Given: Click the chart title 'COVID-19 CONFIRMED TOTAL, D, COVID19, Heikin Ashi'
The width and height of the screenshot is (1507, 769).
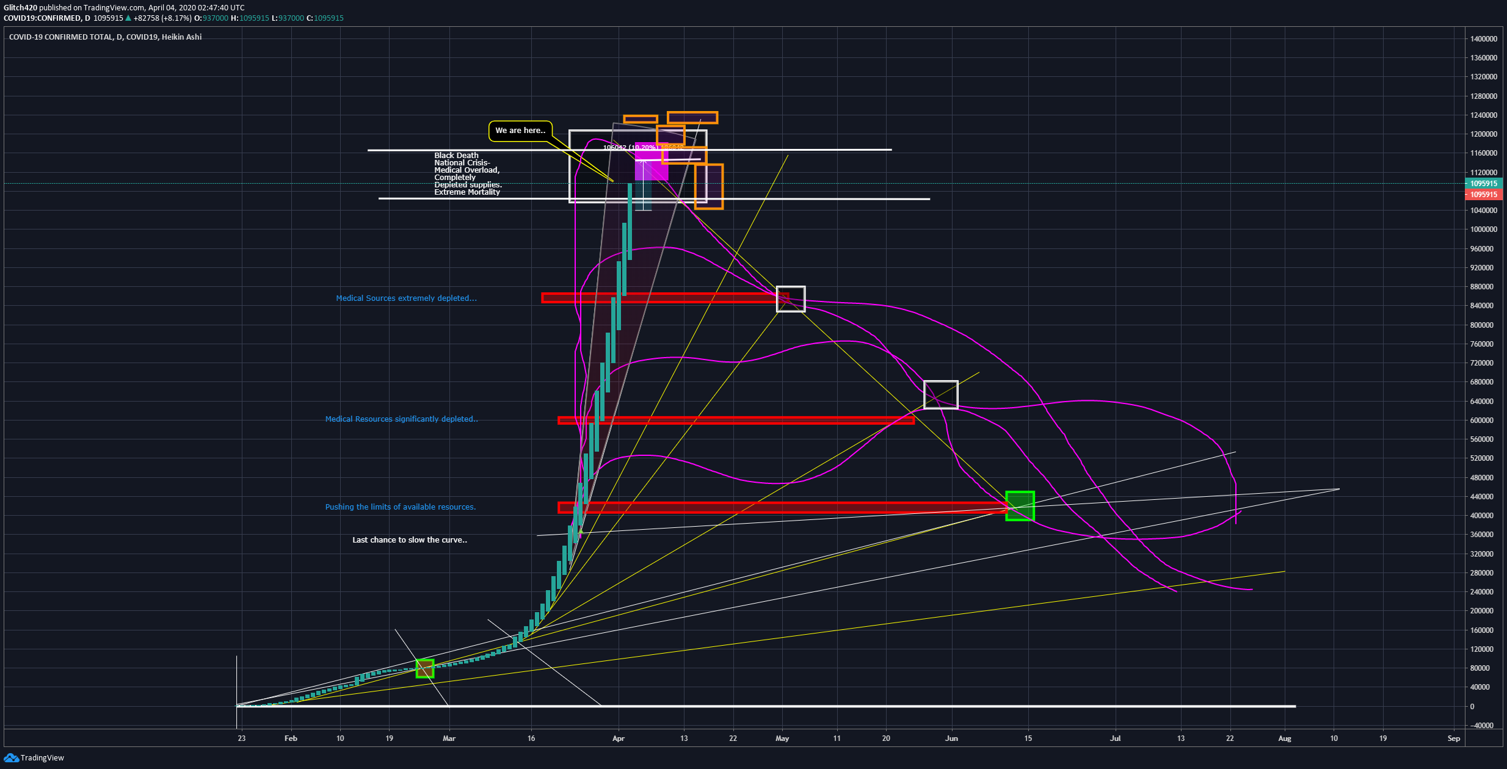Looking at the screenshot, I should (105, 37).
